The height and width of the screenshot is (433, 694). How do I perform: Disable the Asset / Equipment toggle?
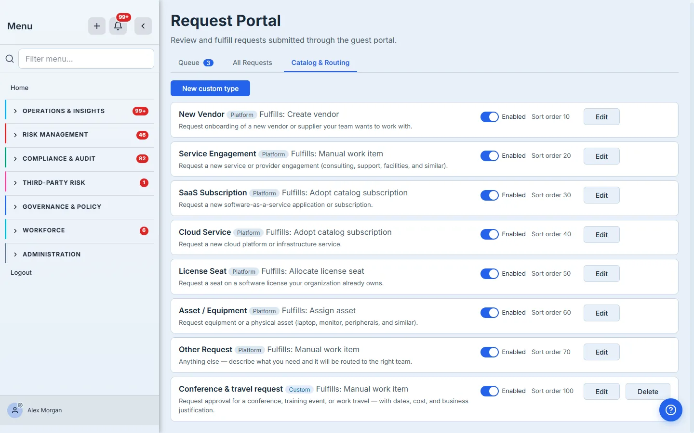[x=490, y=313]
